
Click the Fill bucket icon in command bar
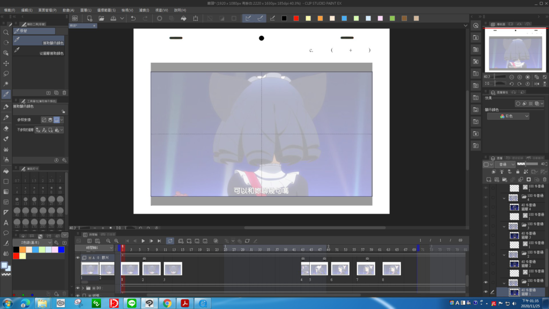(x=183, y=18)
